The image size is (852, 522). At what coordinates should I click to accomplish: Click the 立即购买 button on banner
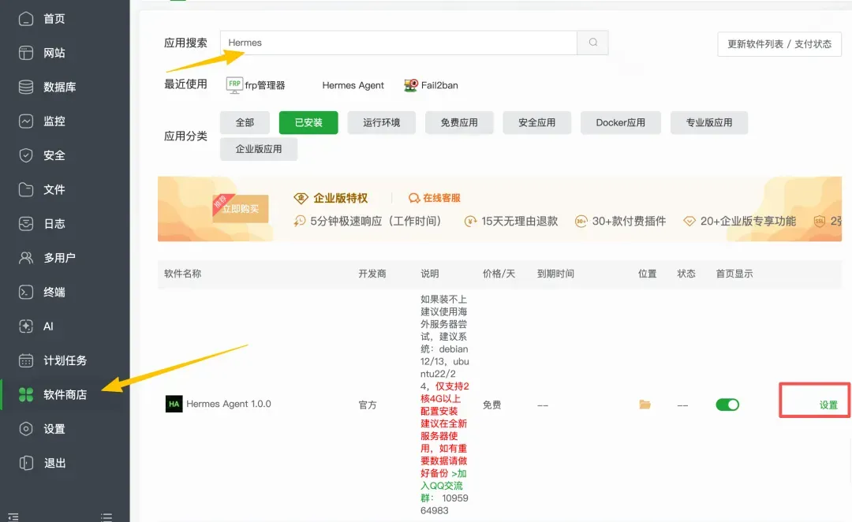(x=240, y=209)
